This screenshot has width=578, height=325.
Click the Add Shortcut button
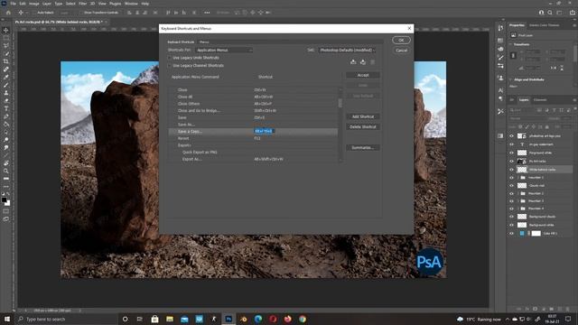(363, 116)
